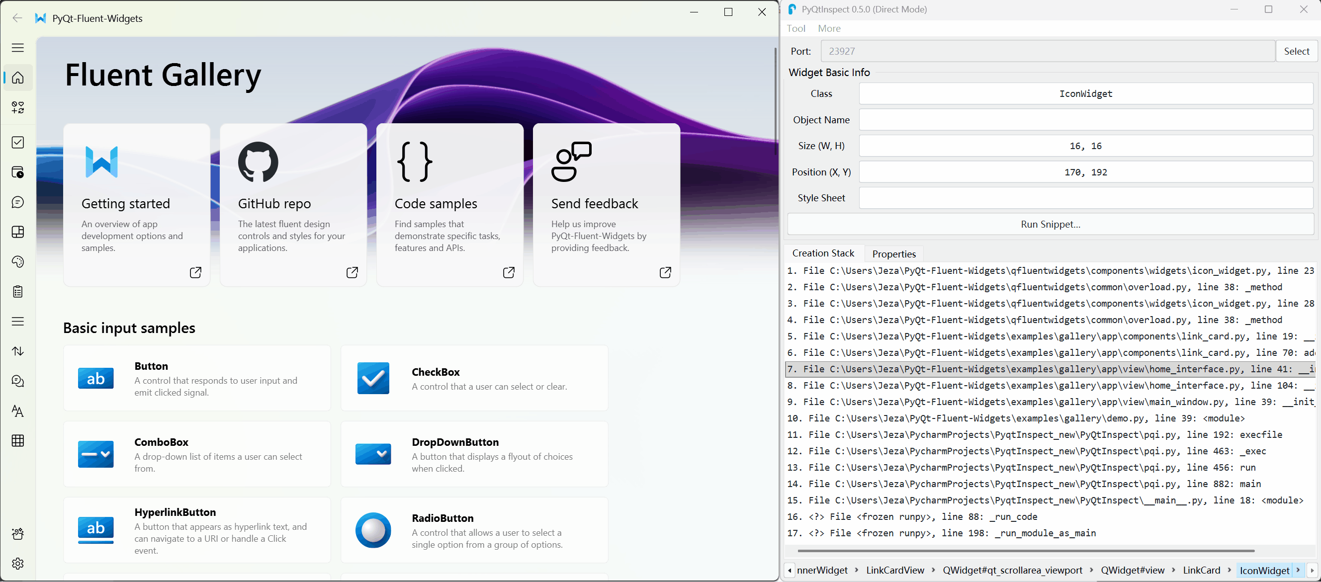Viewport: 1321px width, 582px height.
Task: Open the RadioButton sample card
Action: [x=474, y=530]
